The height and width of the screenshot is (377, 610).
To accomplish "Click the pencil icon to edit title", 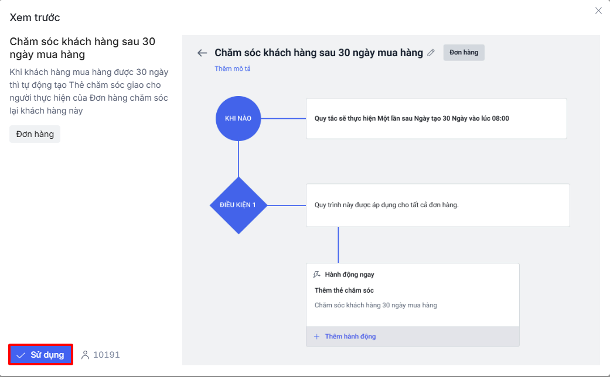I will 431,53.
